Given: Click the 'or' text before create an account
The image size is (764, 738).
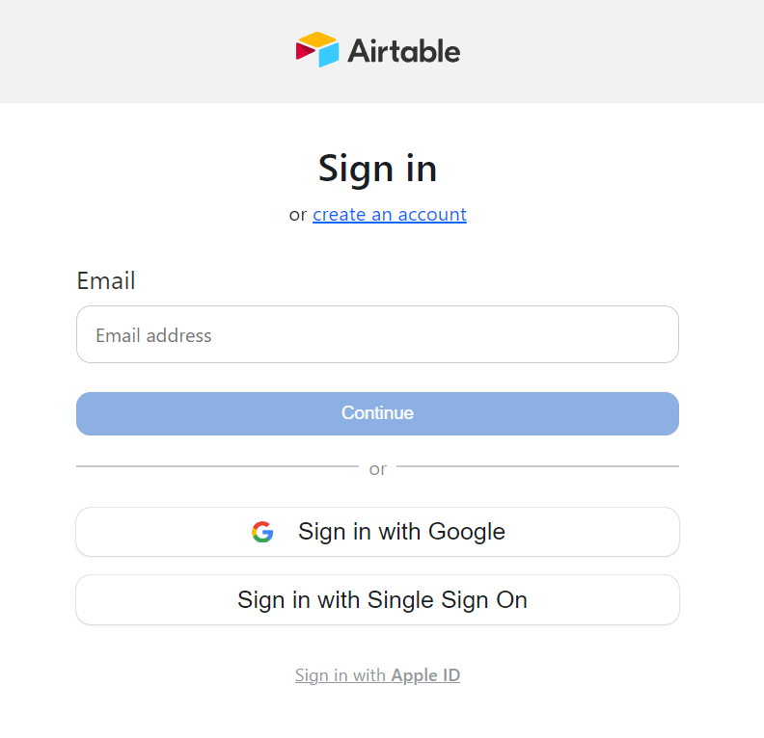Looking at the screenshot, I should (298, 215).
